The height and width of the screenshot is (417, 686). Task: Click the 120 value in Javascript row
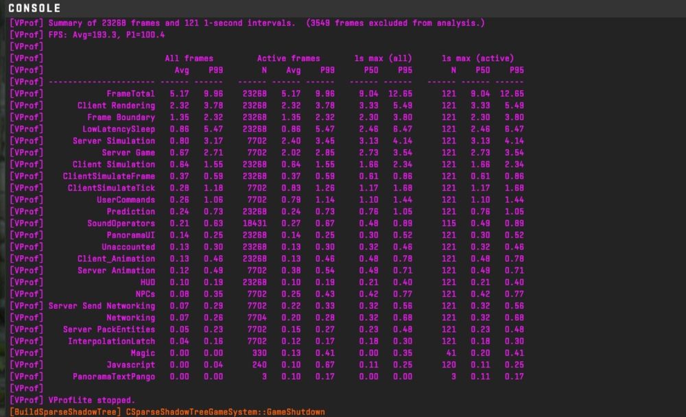click(x=449, y=366)
